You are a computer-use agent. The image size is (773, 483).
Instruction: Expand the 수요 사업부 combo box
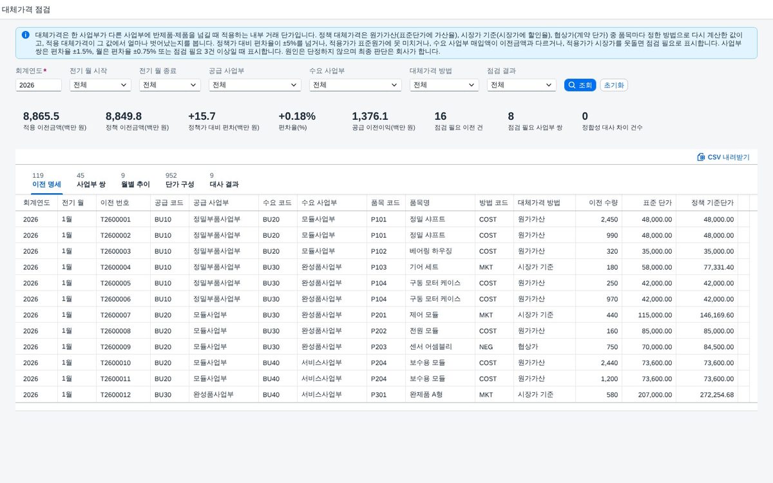click(356, 85)
